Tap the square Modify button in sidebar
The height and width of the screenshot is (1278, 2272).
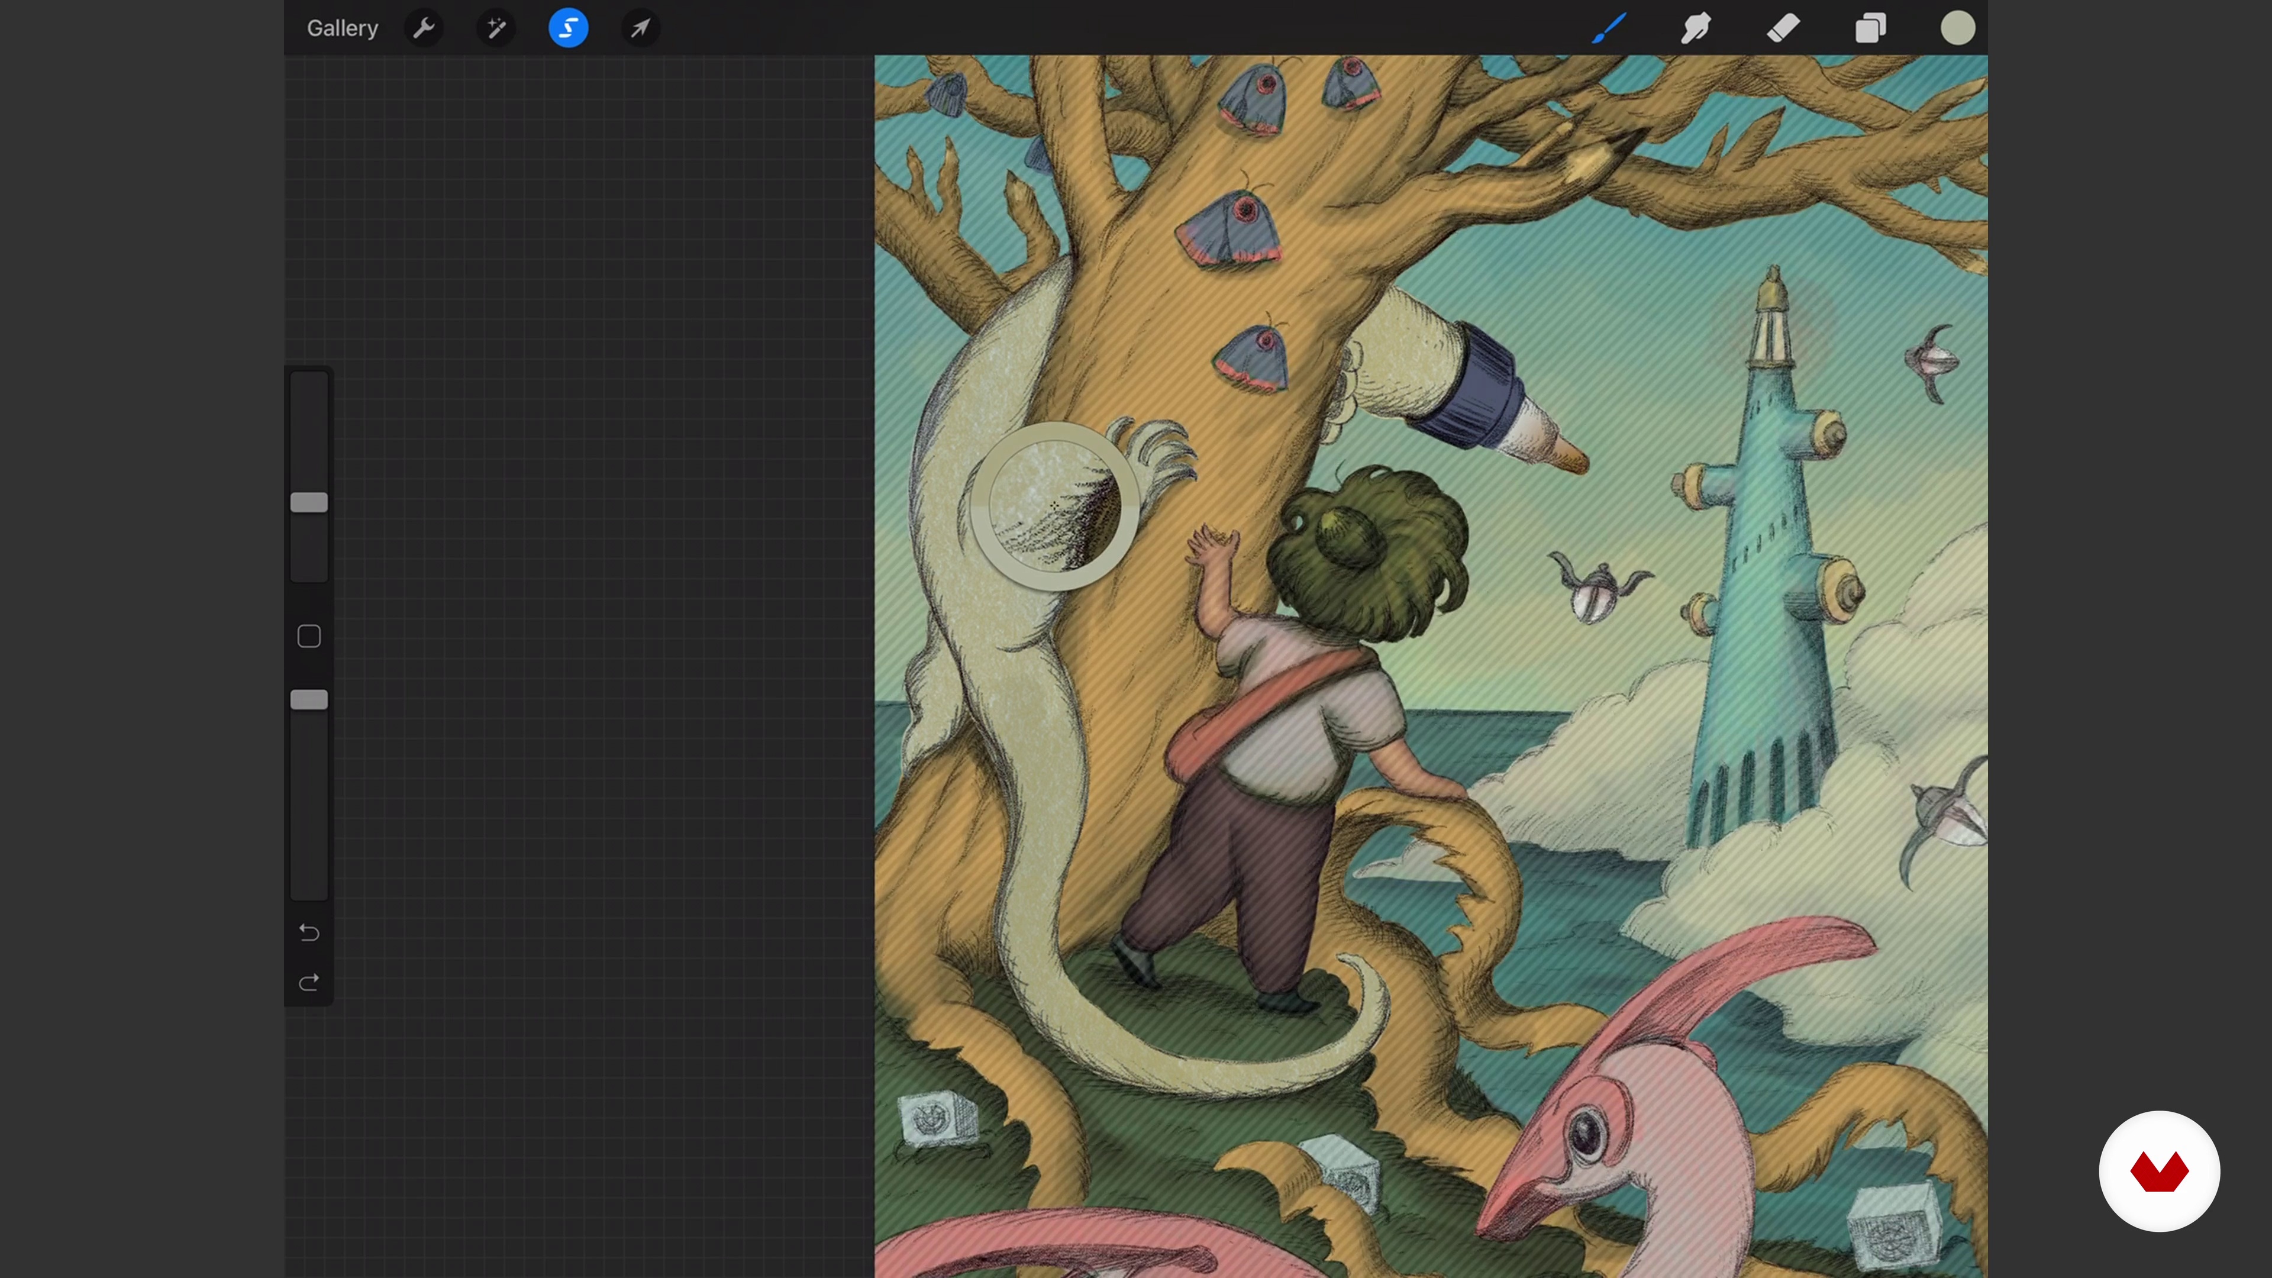click(309, 637)
